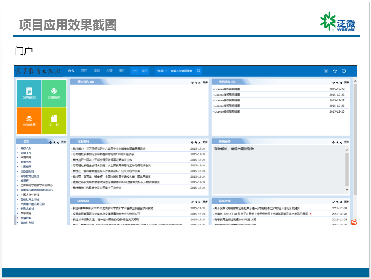Open the 人事 menu tab
Image resolution: width=371 pixels, height=279 pixels.
click(109, 71)
